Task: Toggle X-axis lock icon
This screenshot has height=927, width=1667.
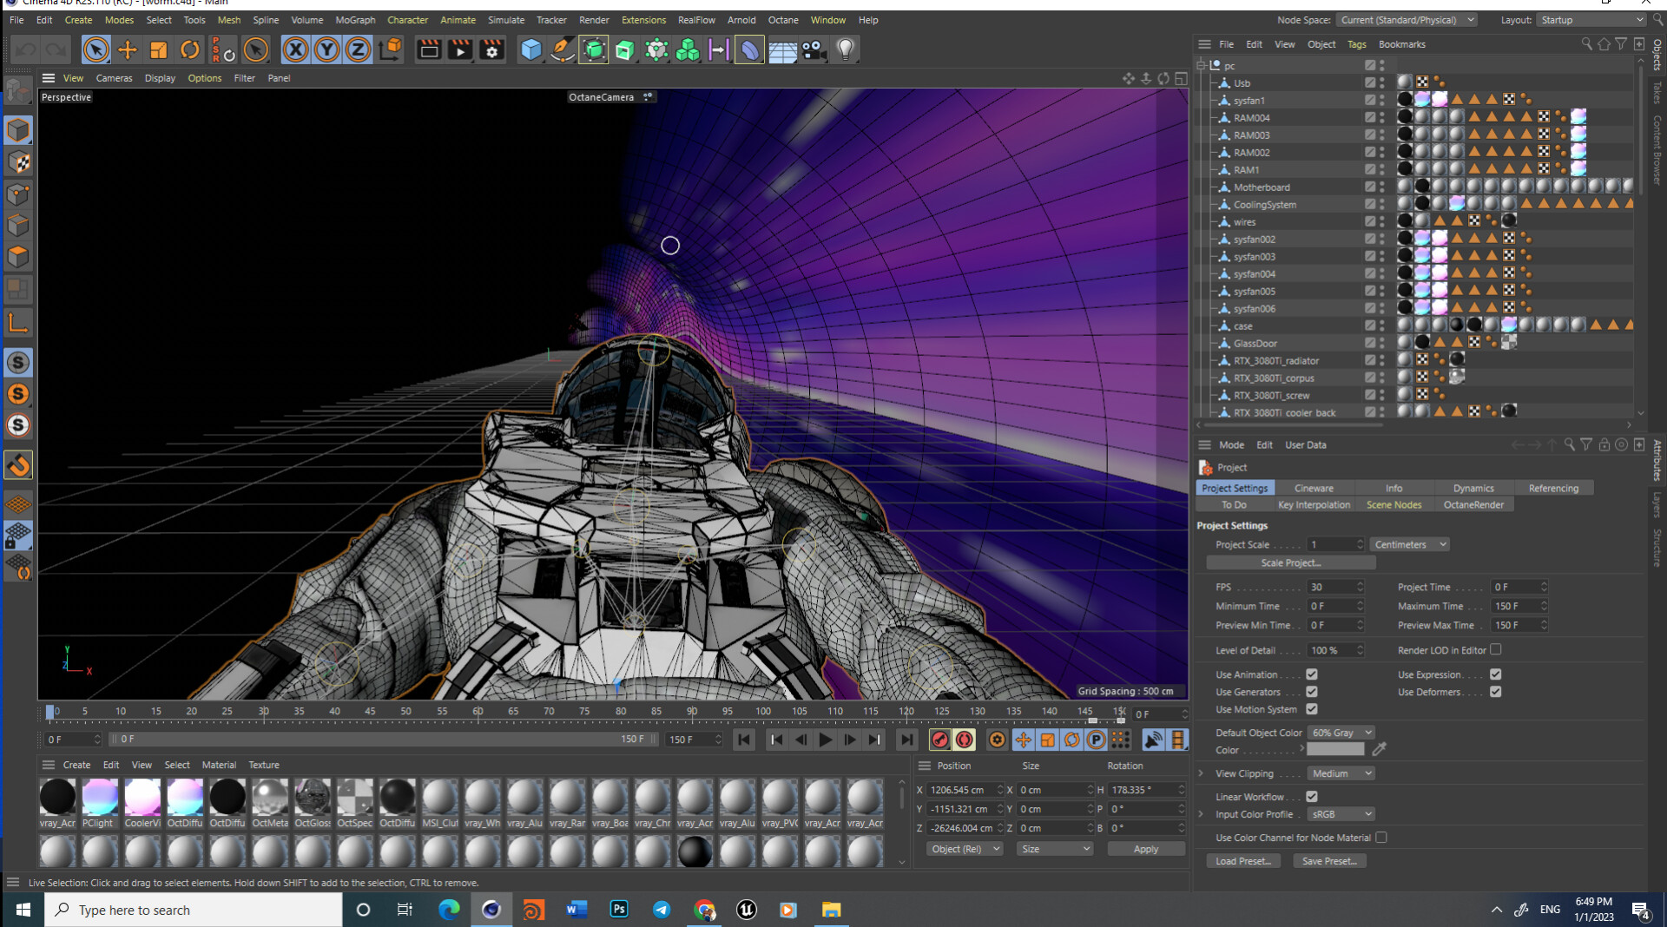Action: click(x=295, y=50)
